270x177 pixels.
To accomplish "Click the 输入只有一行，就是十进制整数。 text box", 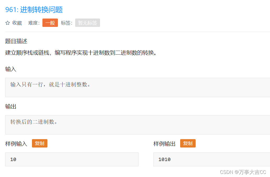I will [x=137, y=87].
